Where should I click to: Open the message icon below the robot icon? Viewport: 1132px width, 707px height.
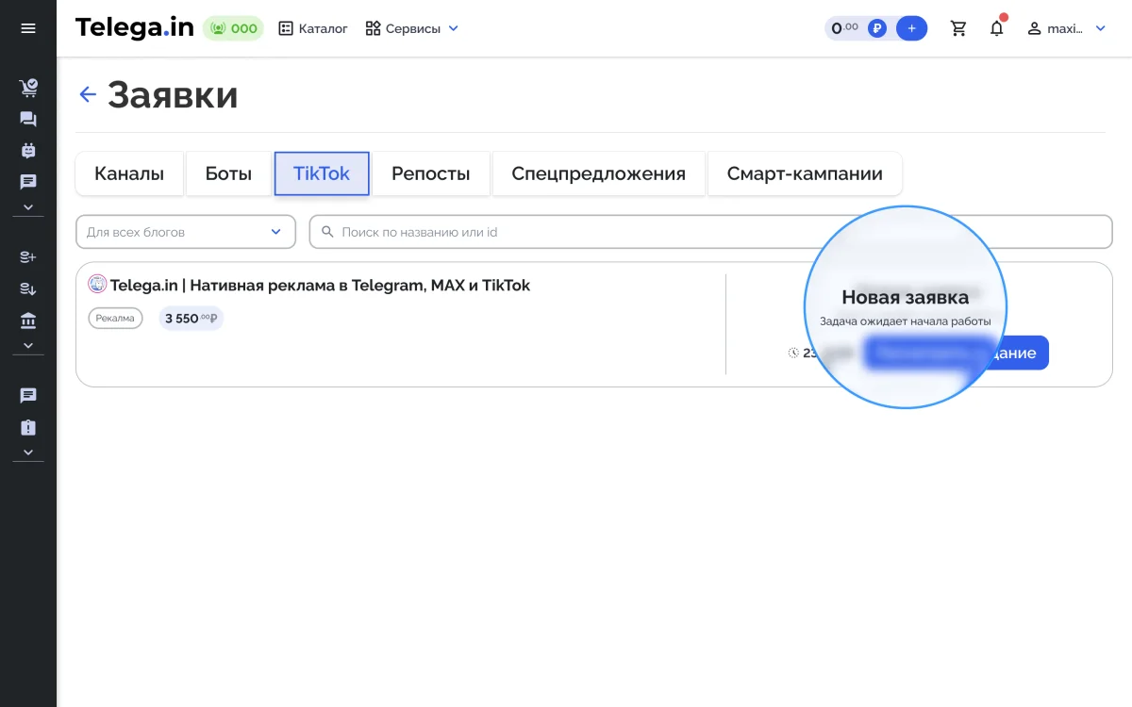[x=28, y=182]
